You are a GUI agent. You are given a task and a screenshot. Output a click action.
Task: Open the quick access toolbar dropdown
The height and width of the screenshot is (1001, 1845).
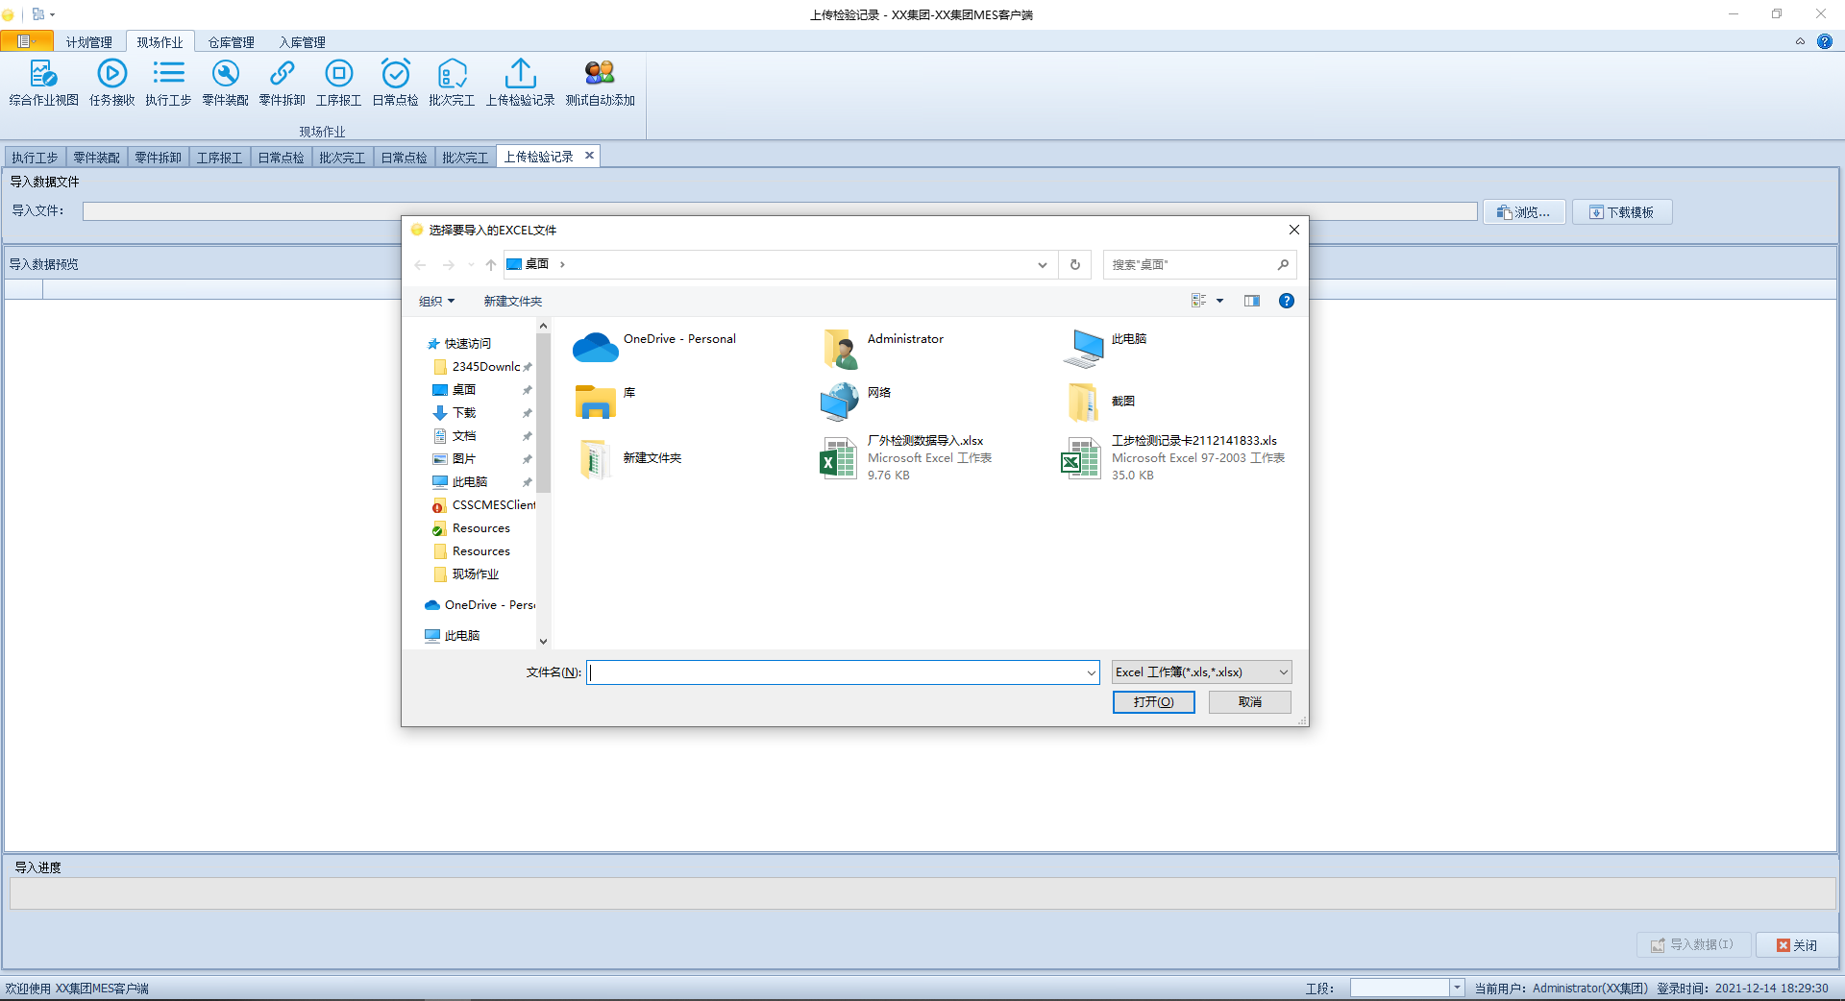tap(52, 14)
